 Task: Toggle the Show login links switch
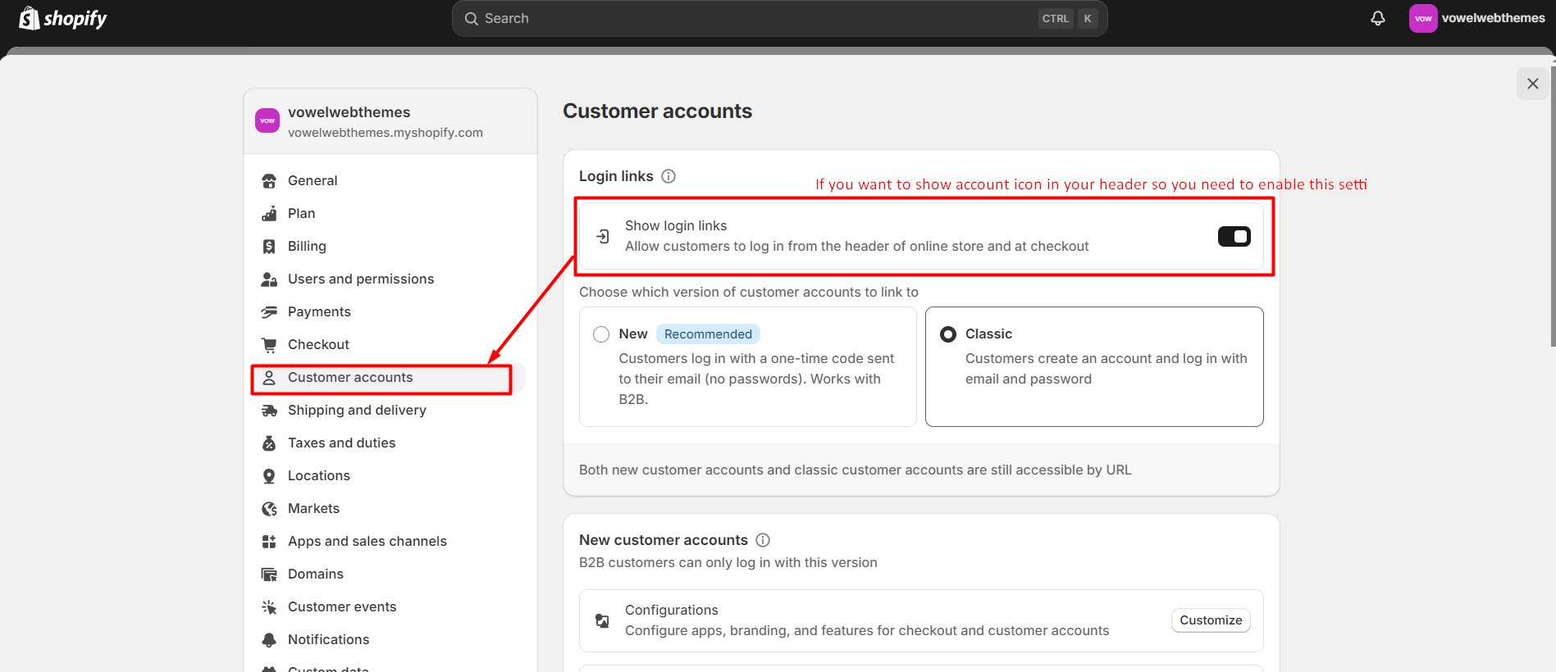1234,236
